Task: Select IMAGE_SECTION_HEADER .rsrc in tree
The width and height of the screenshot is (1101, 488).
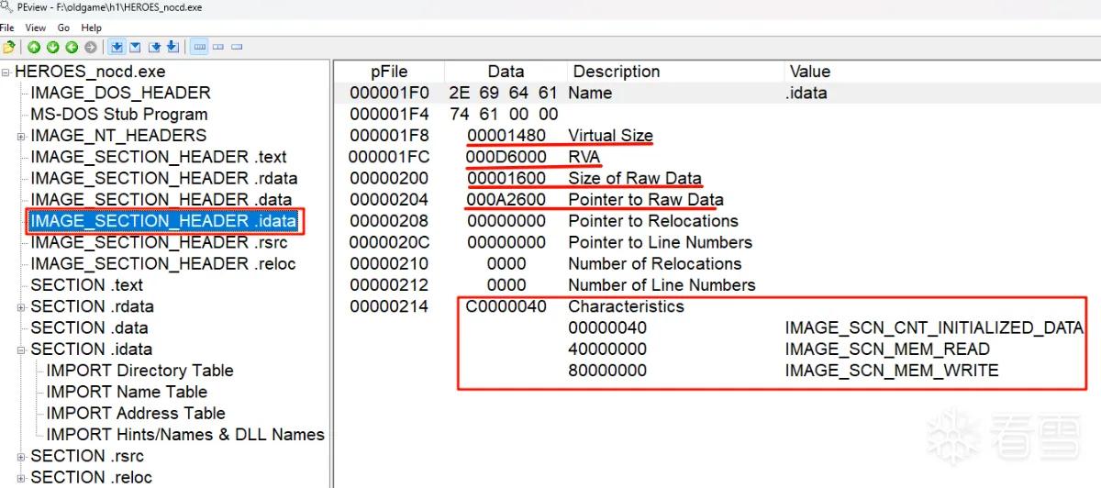Action: click(159, 243)
